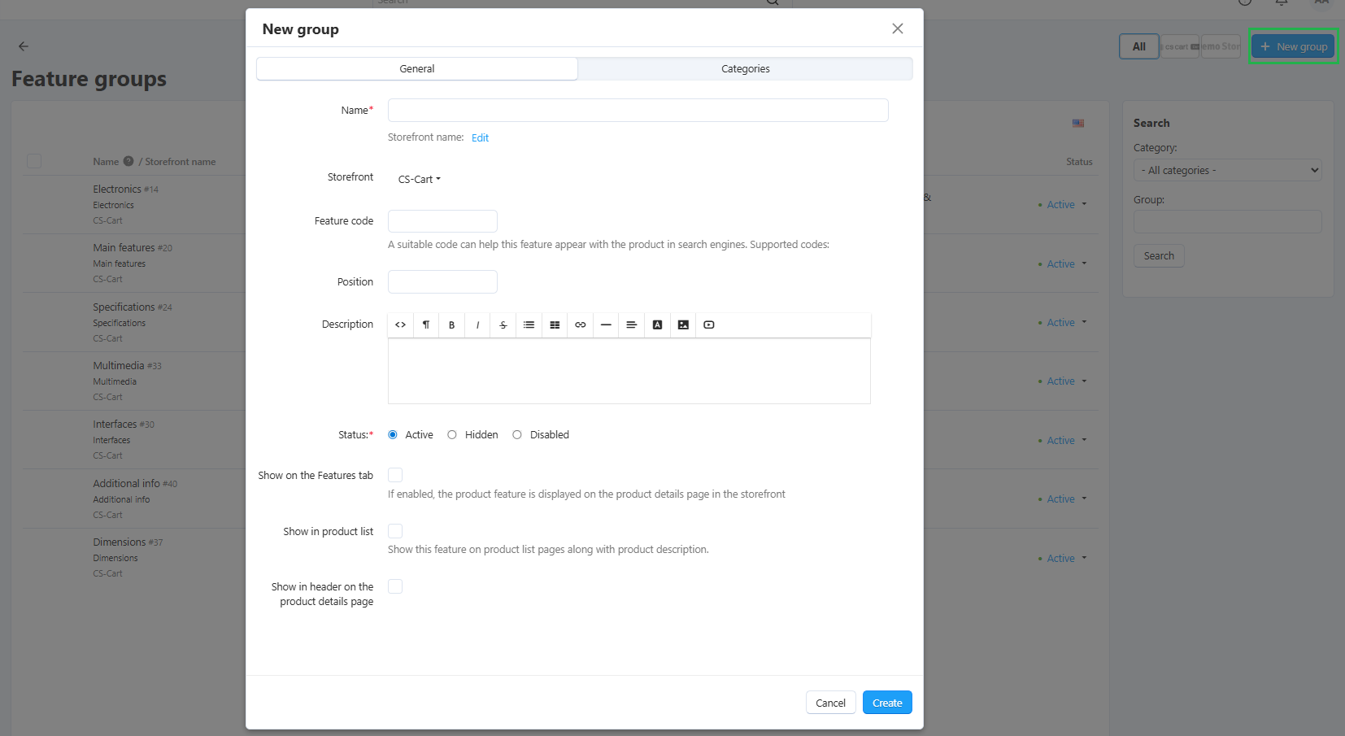Expand Interfaces Active status dropdown

[x=1065, y=440]
